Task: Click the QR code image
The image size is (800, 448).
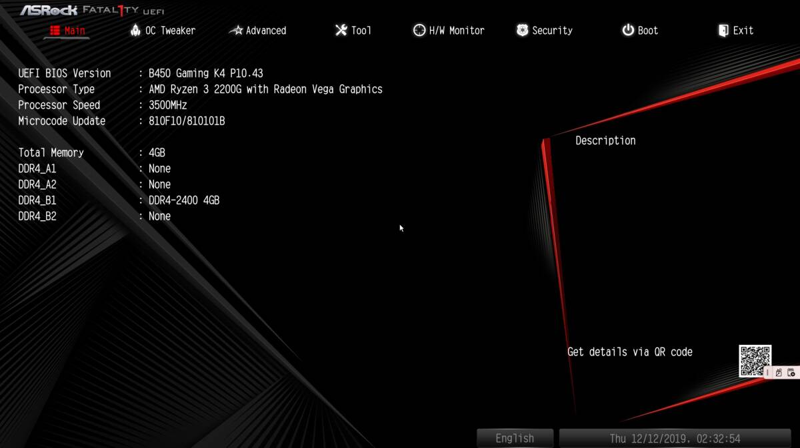Action: click(x=755, y=361)
